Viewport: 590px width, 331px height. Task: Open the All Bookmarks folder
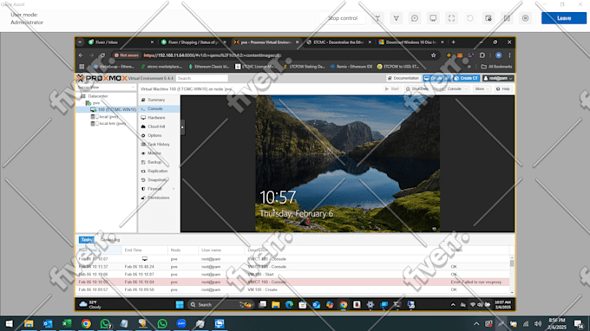(496, 67)
